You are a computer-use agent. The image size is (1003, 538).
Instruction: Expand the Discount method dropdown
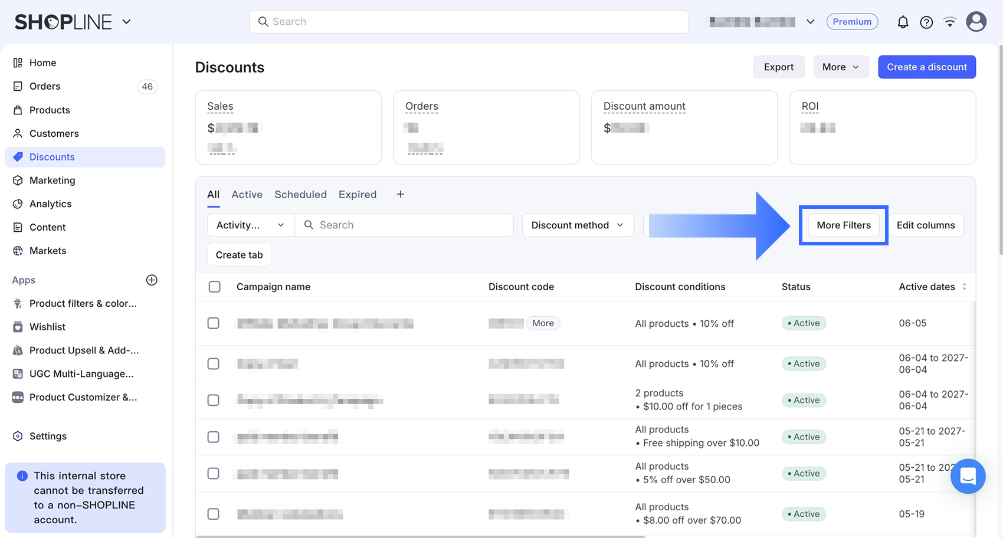[x=578, y=225]
